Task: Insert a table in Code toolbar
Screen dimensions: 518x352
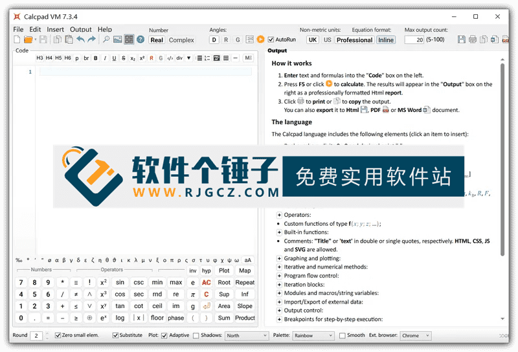Action: point(226,58)
